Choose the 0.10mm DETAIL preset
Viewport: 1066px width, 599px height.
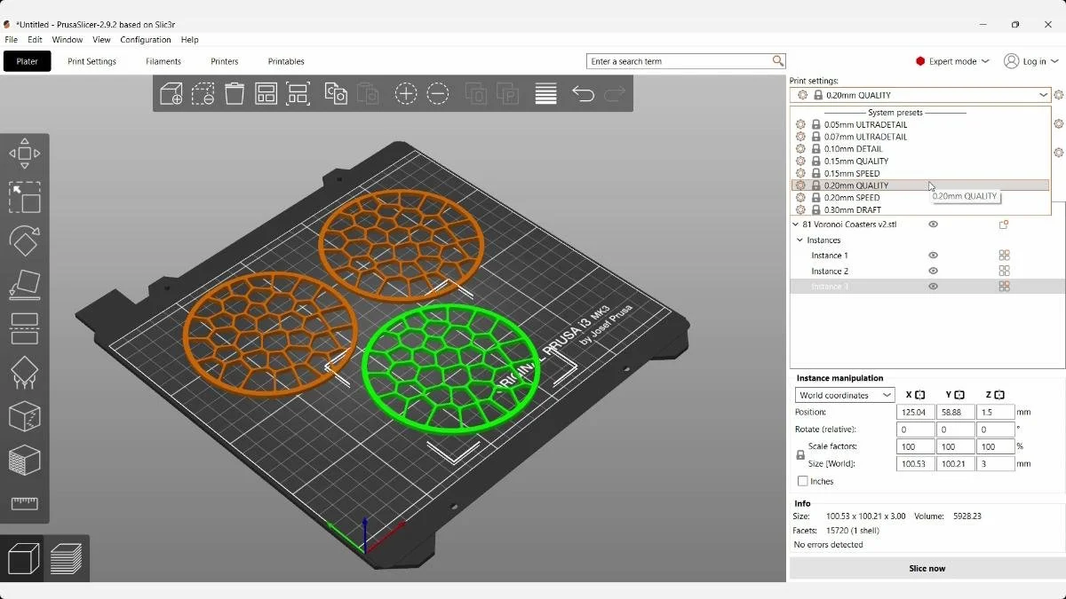[920, 149]
